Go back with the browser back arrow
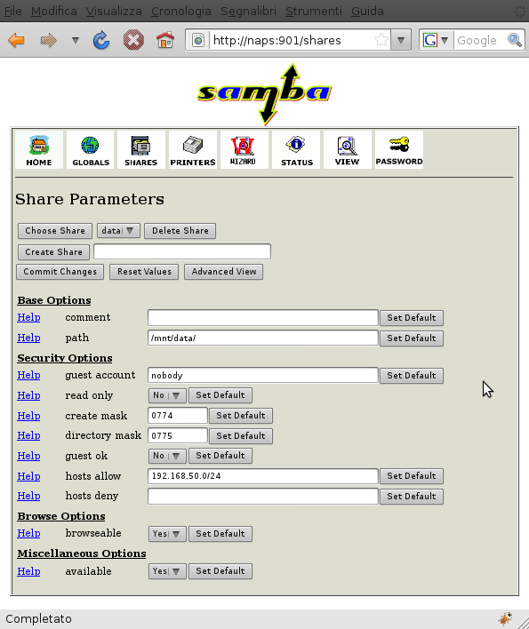The height and width of the screenshot is (629, 529). pyautogui.click(x=17, y=40)
